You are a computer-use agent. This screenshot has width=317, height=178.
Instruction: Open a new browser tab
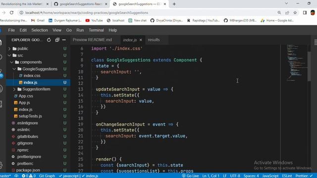point(174,4)
